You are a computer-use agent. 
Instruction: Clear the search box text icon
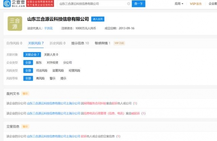[129, 4]
